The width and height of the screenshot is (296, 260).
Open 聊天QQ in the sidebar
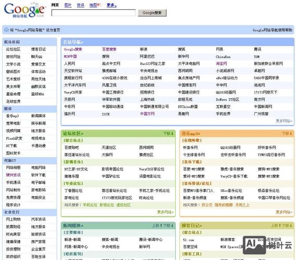tap(36, 57)
